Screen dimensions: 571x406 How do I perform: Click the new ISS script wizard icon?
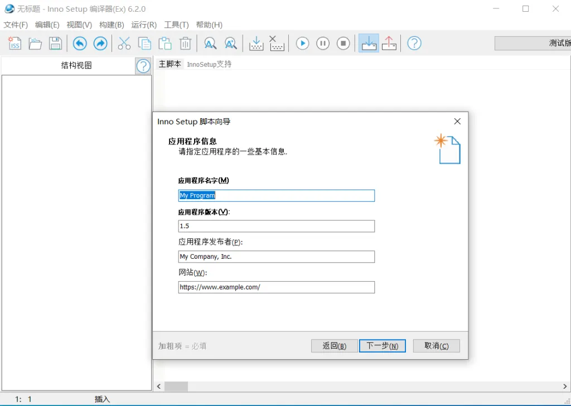pyautogui.click(x=14, y=43)
